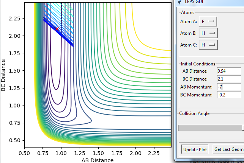Click the 'BC Distance' plot axis label
The width and height of the screenshot is (244, 163).
pyautogui.click(x=3, y=75)
